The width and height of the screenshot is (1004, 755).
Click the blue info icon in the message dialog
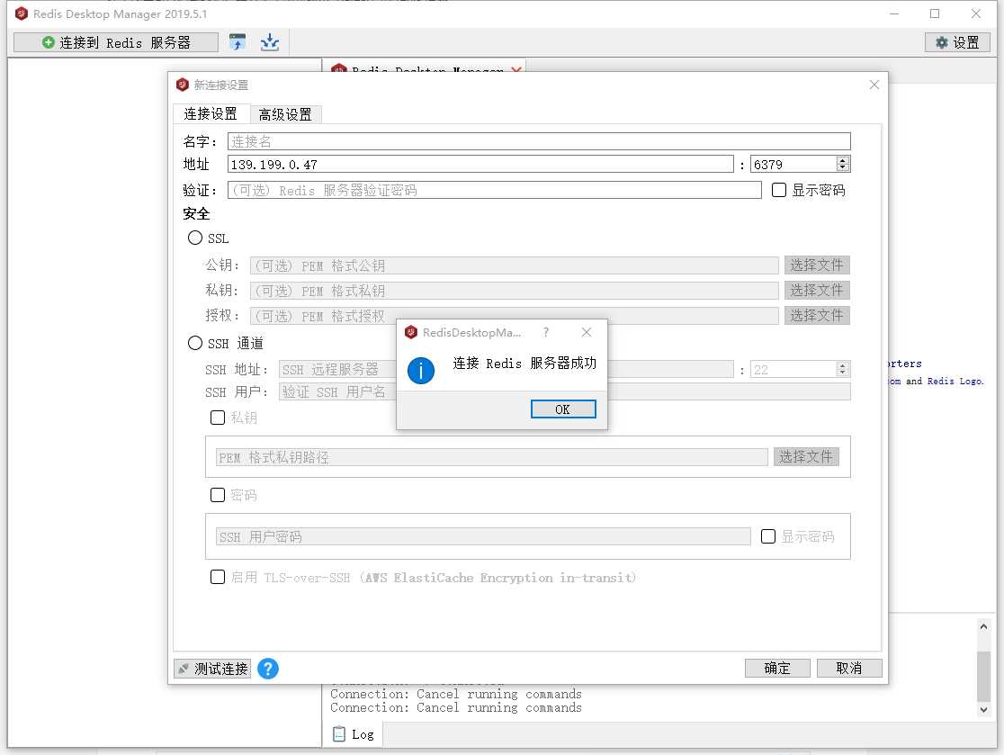421,370
